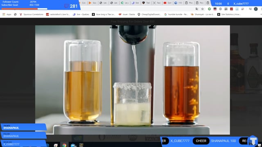Click the subscriber goal progress bar
The height and width of the screenshot is (147, 262).
tap(24, 9)
